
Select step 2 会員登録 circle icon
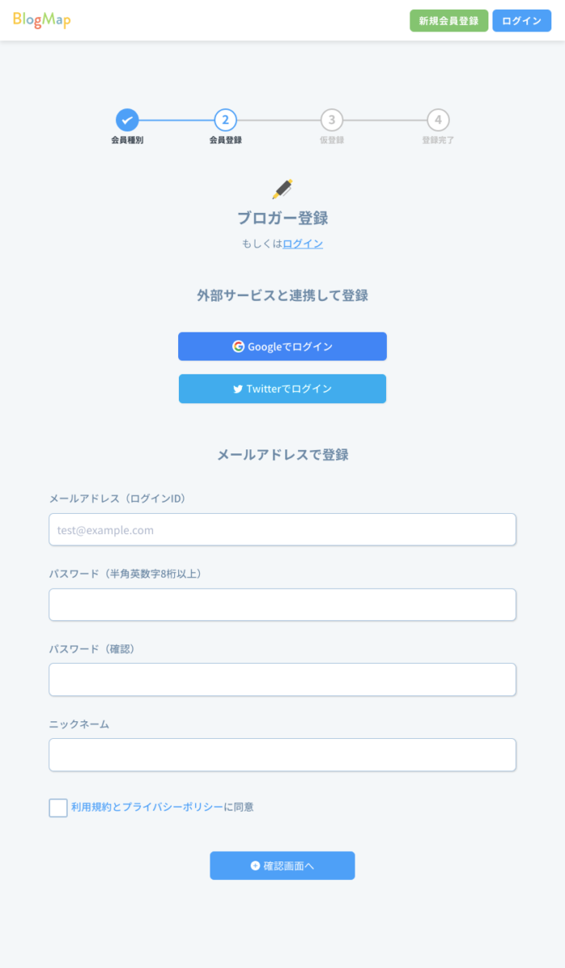[224, 119]
